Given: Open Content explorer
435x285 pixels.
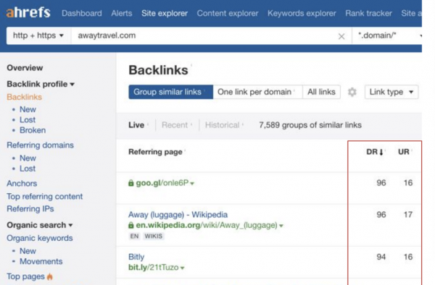Looking at the screenshot, I should pyautogui.click(x=228, y=13).
